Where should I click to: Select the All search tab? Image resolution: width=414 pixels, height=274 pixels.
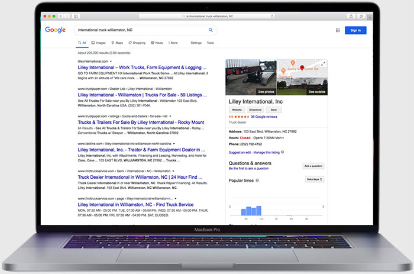pos(82,43)
